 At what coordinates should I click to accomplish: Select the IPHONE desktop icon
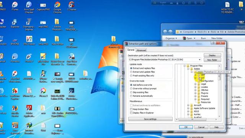click(15, 42)
